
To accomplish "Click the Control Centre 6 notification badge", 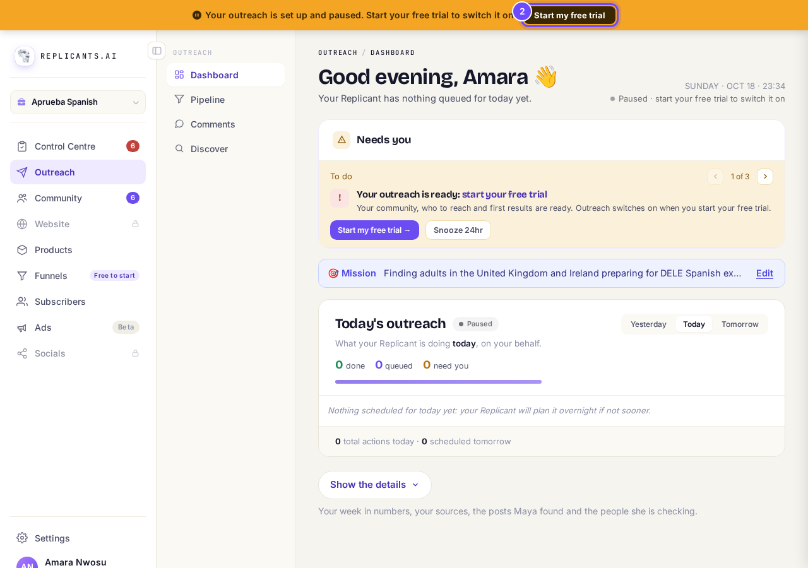I will click(x=133, y=146).
